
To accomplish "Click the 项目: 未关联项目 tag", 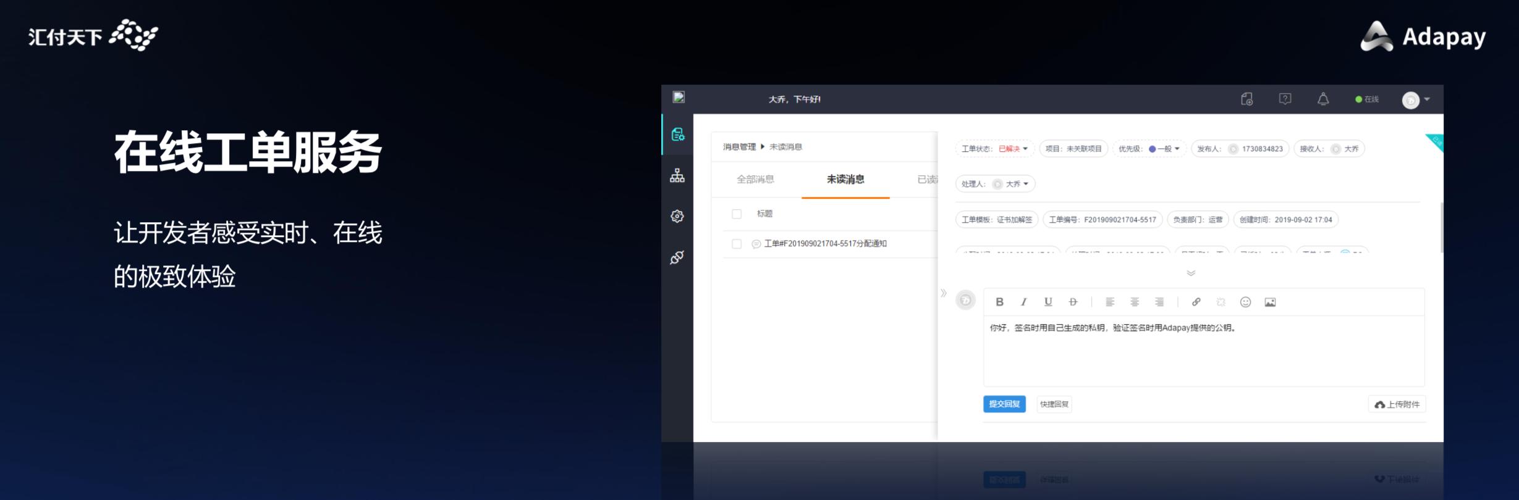I will click(1073, 149).
